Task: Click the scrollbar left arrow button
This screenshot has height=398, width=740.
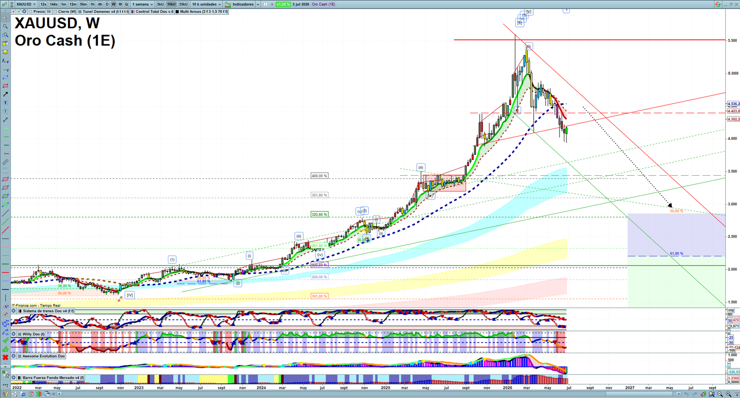Action: coord(59,394)
